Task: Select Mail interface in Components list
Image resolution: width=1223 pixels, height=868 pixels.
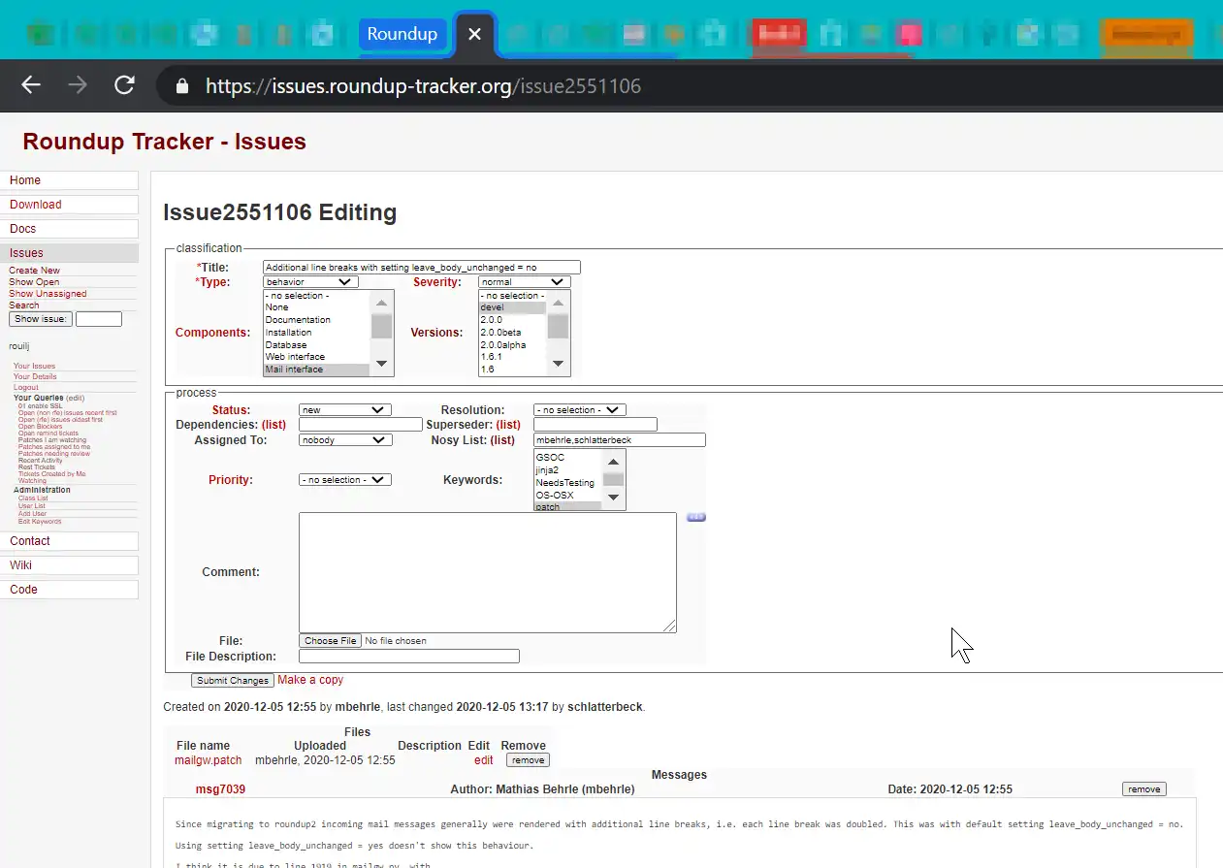Action: tap(316, 370)
